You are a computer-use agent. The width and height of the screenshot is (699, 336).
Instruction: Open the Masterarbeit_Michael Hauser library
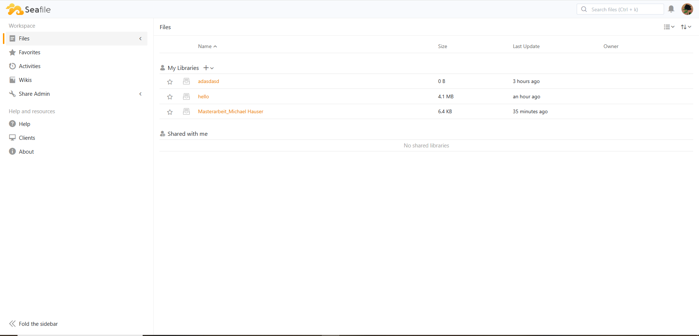click(x=230, y=112)
